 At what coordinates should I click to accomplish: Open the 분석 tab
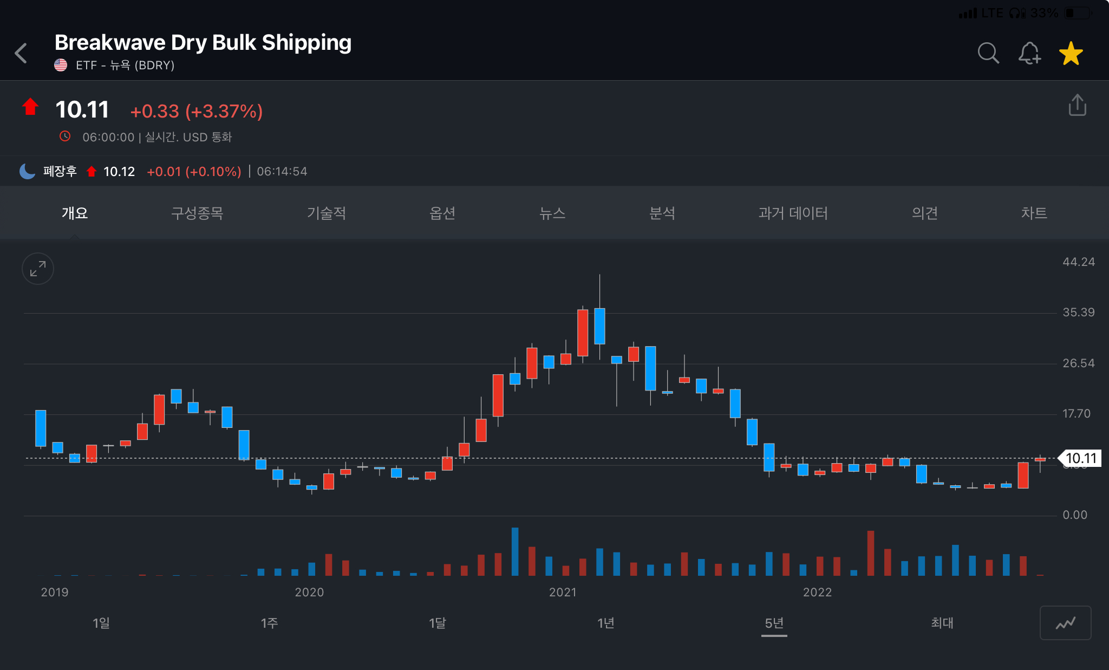pos(662,213)
